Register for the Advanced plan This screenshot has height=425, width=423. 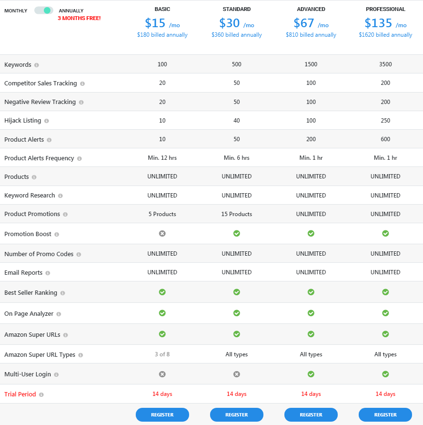311,415
